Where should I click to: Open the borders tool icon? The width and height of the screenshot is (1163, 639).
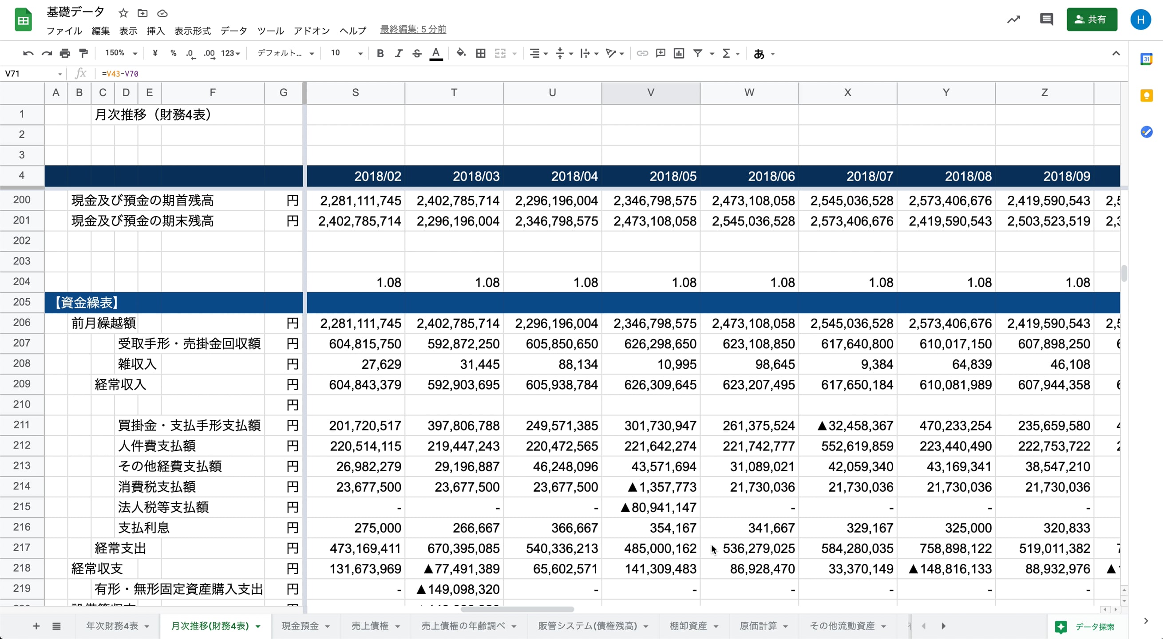[481, 53]
